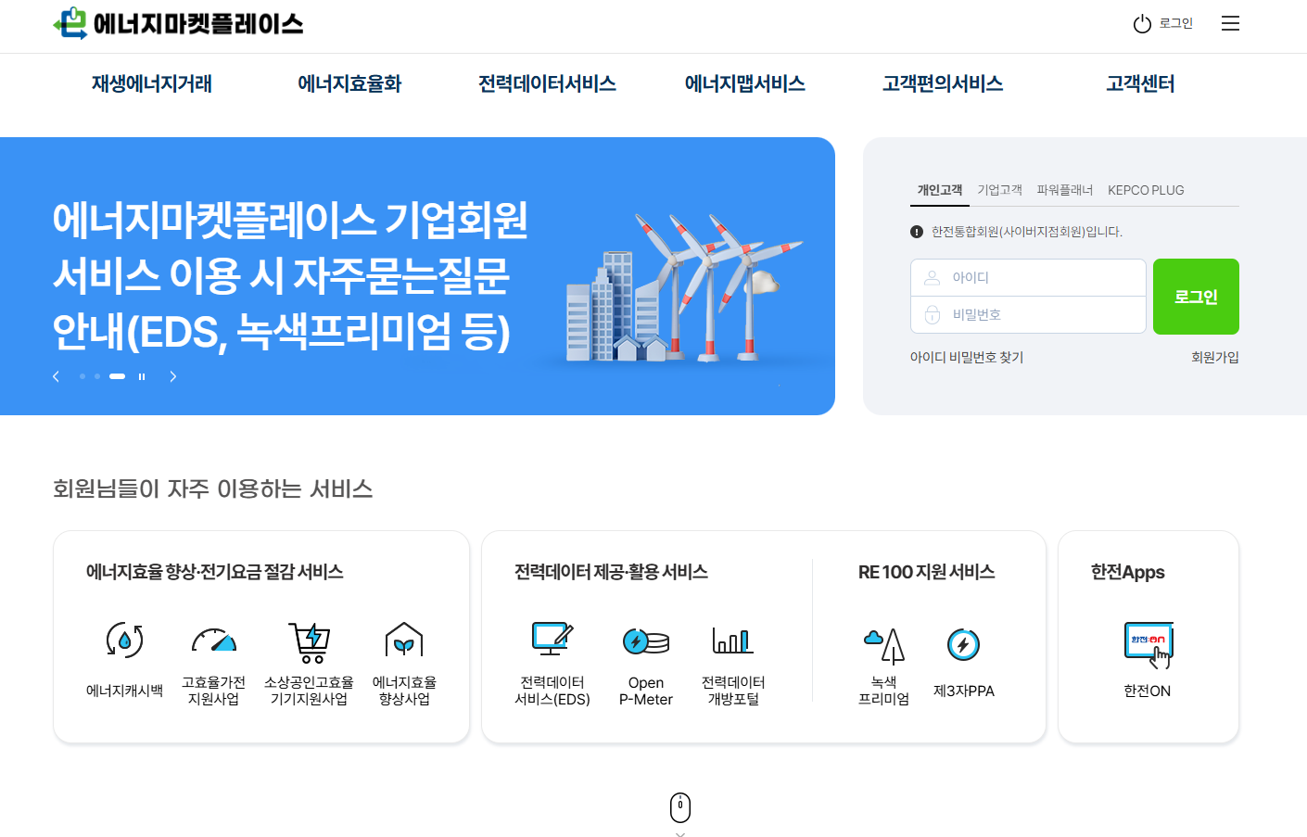Open 전력데이터 서비스(EDS) monitor icon

coord(552,640)
